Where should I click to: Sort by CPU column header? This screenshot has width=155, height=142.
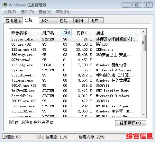(x=67, y=33)
